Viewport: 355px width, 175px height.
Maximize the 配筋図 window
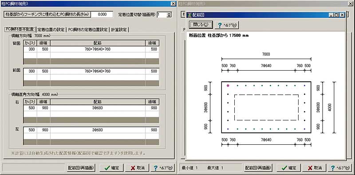tap(336, 15)
